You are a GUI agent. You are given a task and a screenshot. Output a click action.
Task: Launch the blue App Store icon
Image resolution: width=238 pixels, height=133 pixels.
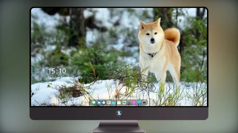139,102
